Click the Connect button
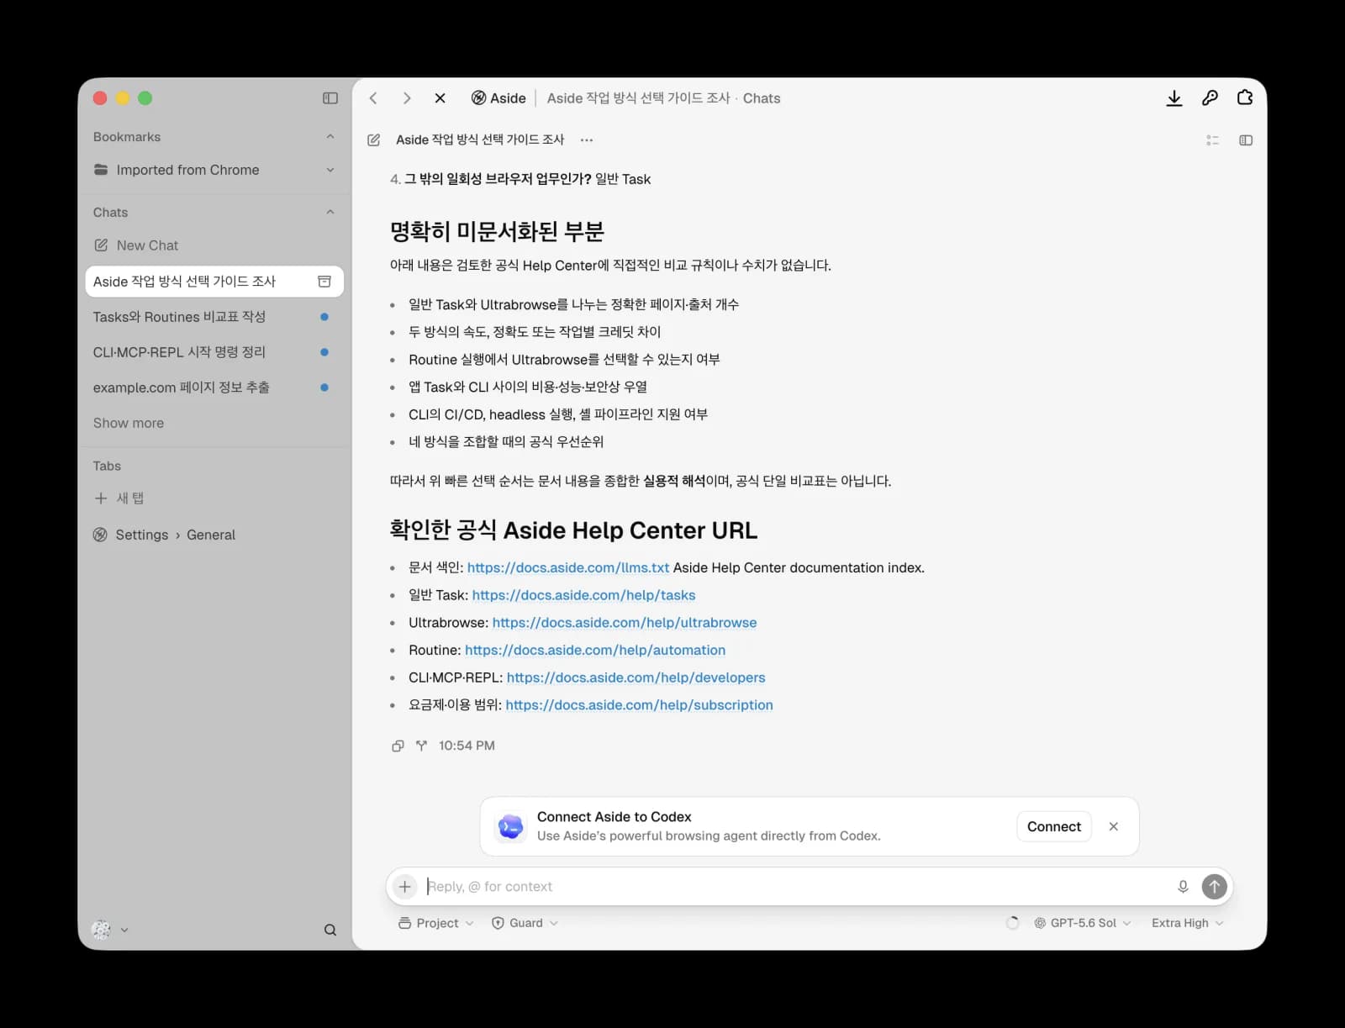Viewport: 1345px width, 1028px height. [1053, 826]
